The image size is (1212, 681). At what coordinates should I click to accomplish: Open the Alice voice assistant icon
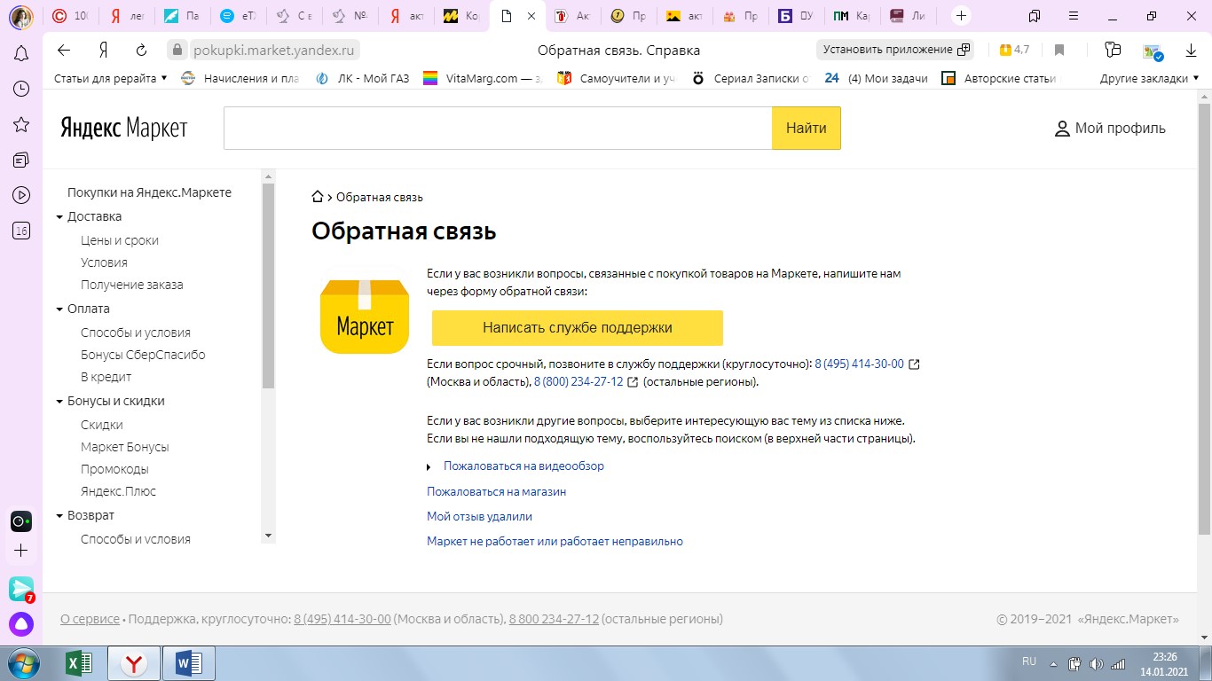click(21, 624)
